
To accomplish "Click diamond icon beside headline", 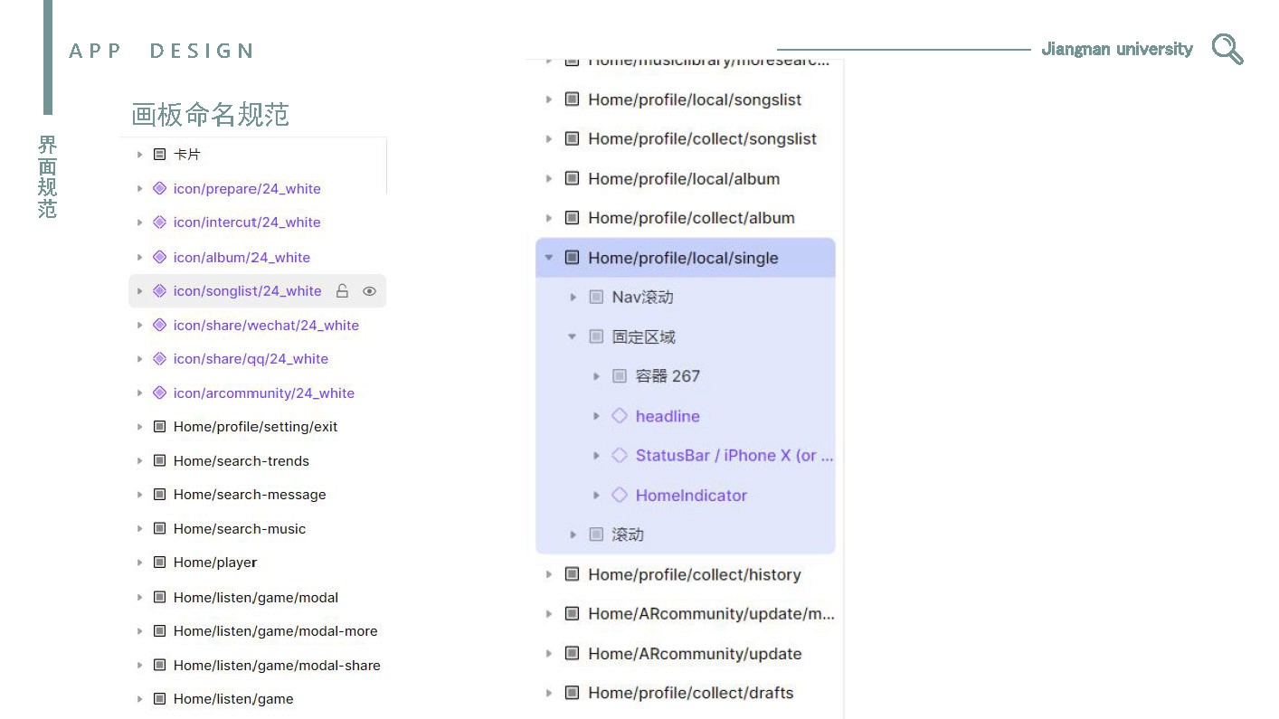I will coord(620,416).
